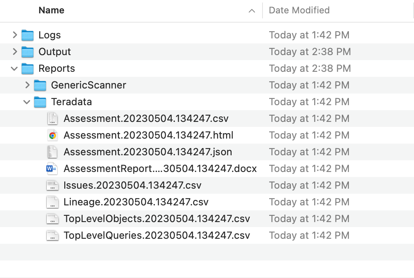Click the GenericScanner folder icon
This screenshot has height=278, width=414.
tap(40, 85)
